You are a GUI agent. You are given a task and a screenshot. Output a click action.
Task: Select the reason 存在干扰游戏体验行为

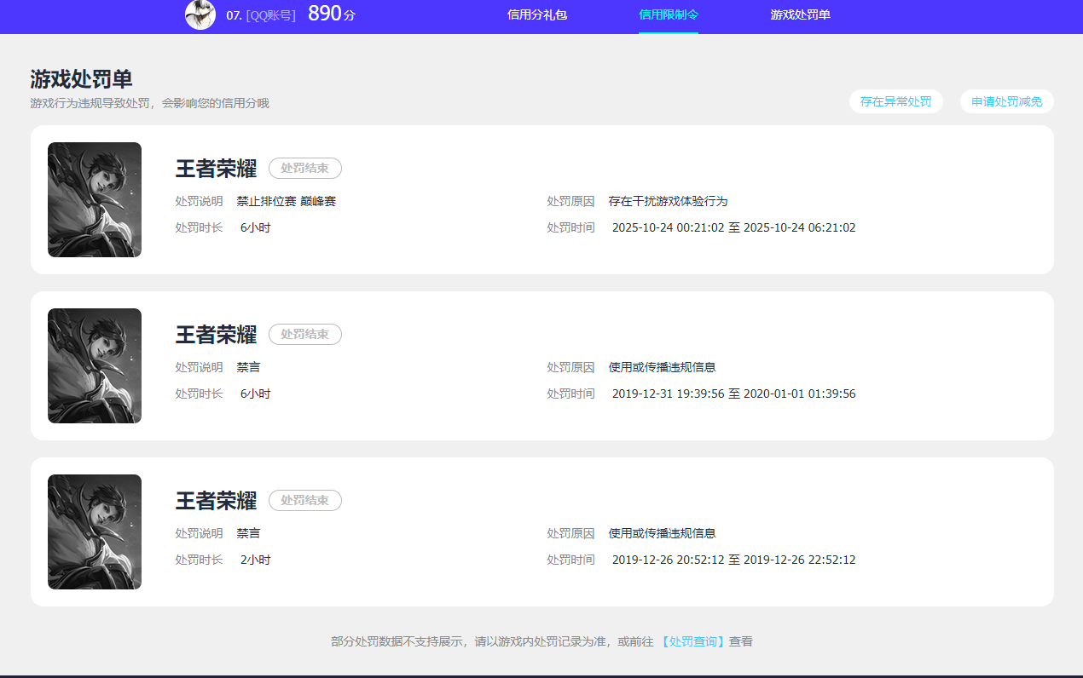pyautogui.click(x=669, y=201)
